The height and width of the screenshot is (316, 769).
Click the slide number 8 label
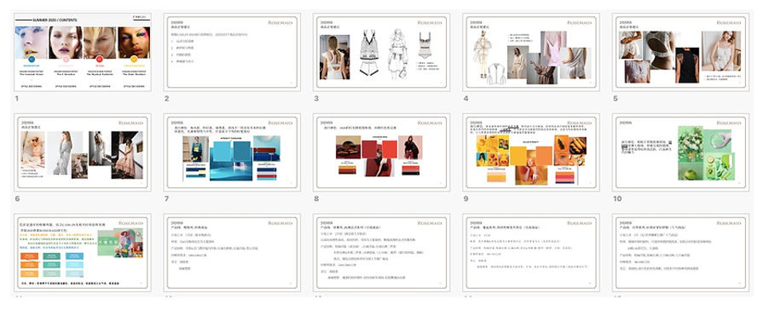(x=317, y=199)
